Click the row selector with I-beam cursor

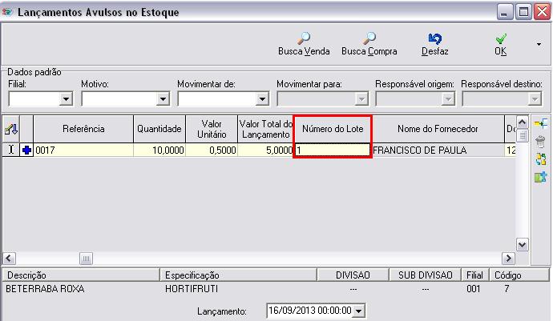[11, 150]
